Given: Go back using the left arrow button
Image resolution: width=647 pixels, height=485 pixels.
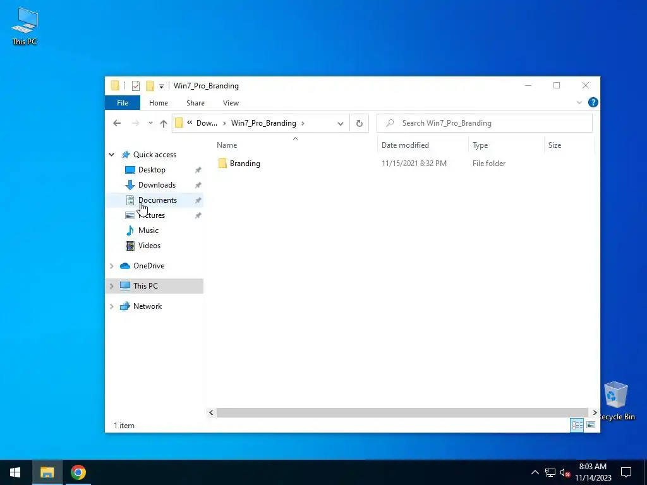Looking at the screenshot, I should click(117, 123).
